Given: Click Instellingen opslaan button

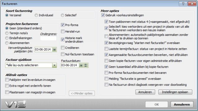Looking at the screenshot, I should [x=175, y=92].
